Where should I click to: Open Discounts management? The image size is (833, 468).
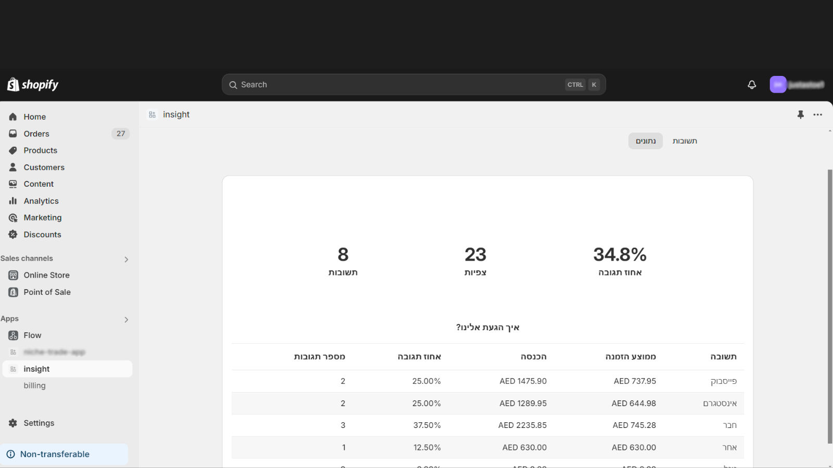coord(42,235)
